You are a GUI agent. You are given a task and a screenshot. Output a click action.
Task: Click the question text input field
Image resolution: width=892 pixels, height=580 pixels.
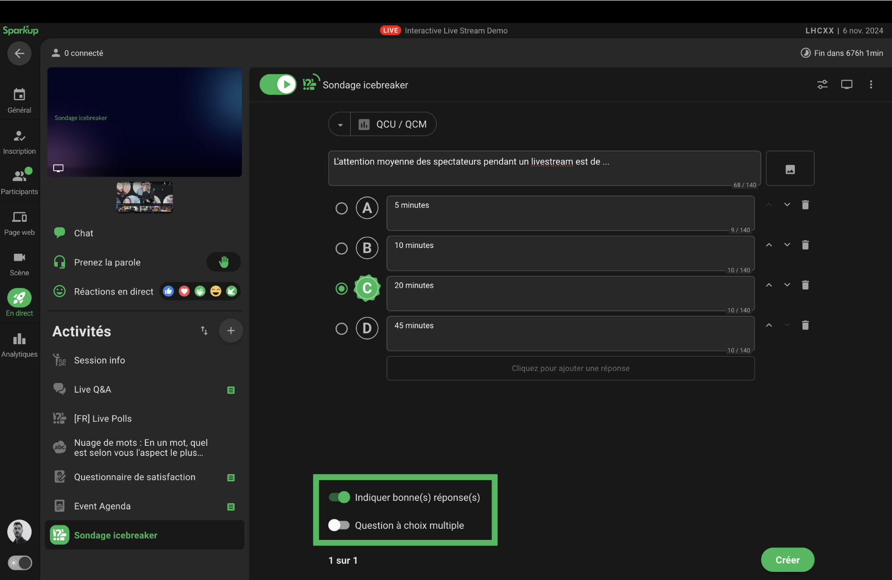544,168
